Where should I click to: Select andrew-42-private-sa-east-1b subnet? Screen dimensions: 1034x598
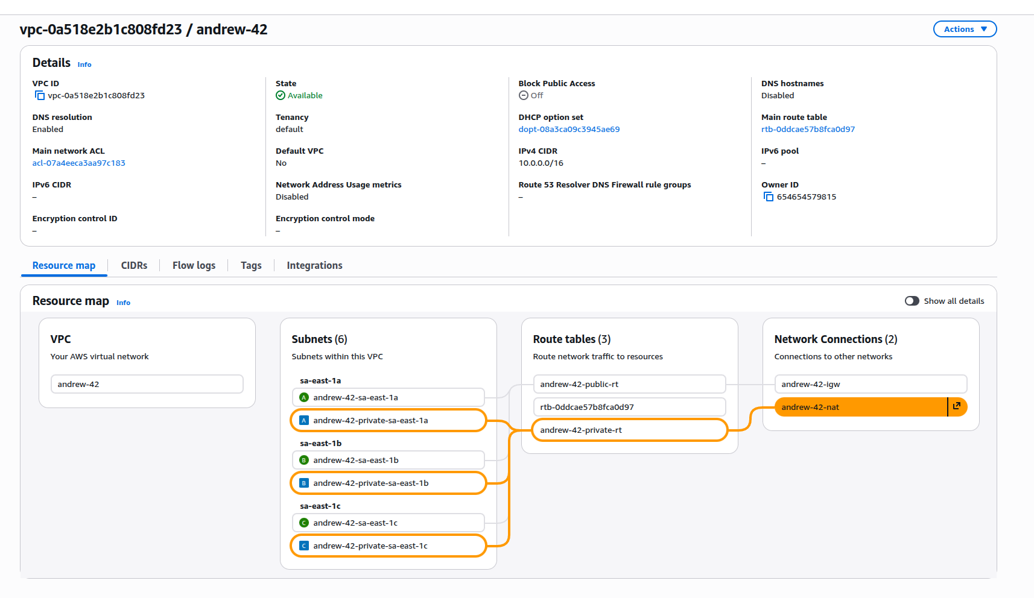coord(389,483)
